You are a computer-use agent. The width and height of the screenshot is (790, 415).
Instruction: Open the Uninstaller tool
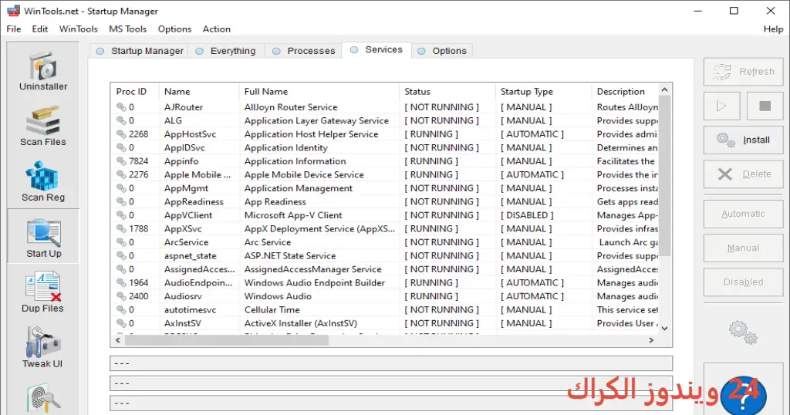coord(43,71)
